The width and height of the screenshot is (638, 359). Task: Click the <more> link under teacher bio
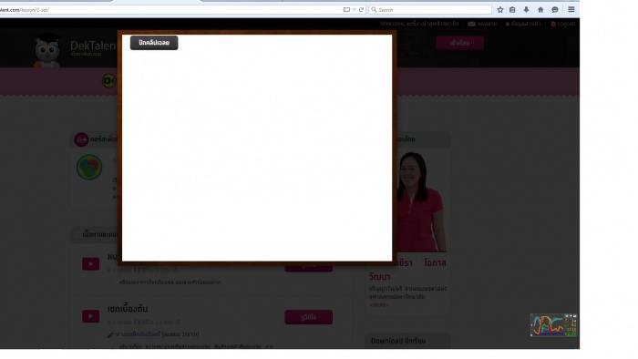click(x=379, y=304)
